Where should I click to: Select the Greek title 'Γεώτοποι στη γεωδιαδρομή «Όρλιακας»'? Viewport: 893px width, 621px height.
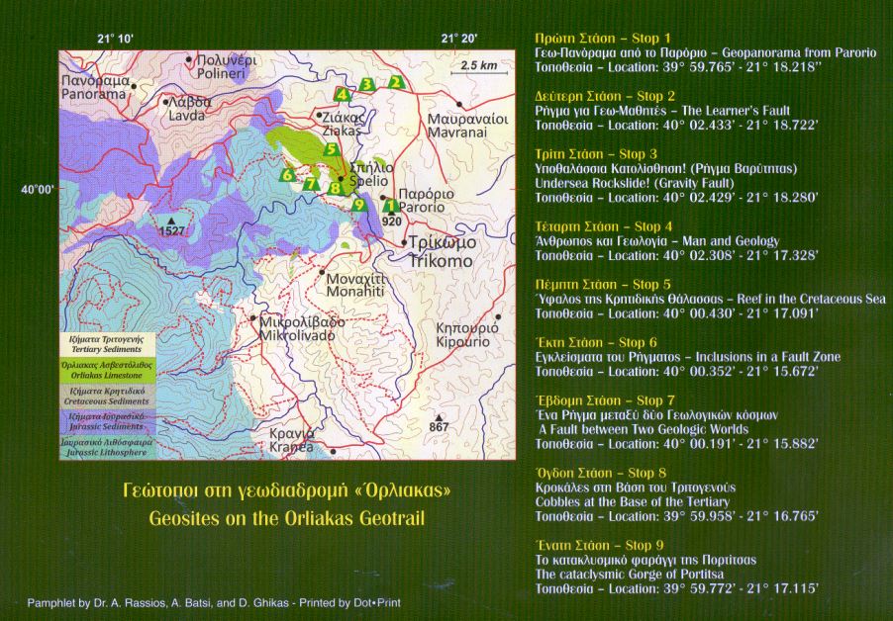286,490
